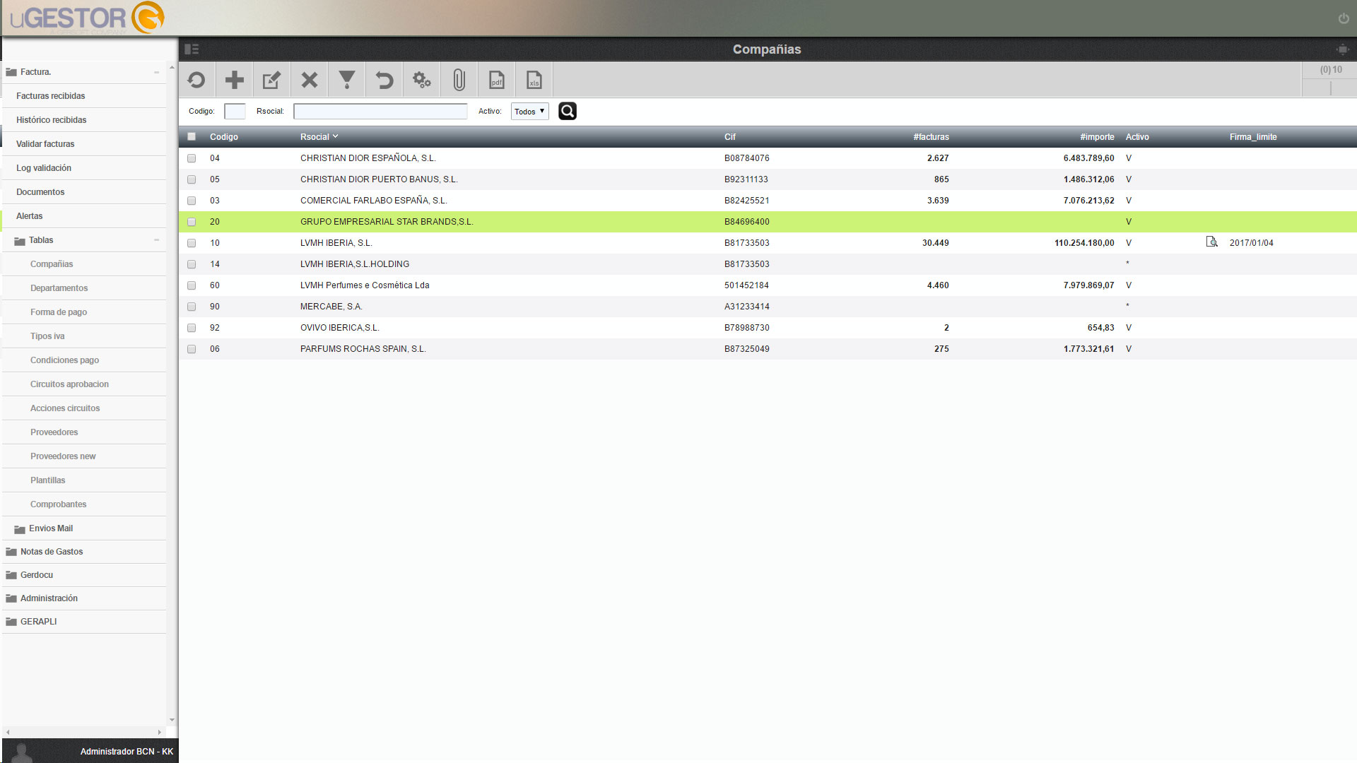This screenshot has height=763, width=1357.
Task: Open the Alertas menu item
Action: pos(29,216)
